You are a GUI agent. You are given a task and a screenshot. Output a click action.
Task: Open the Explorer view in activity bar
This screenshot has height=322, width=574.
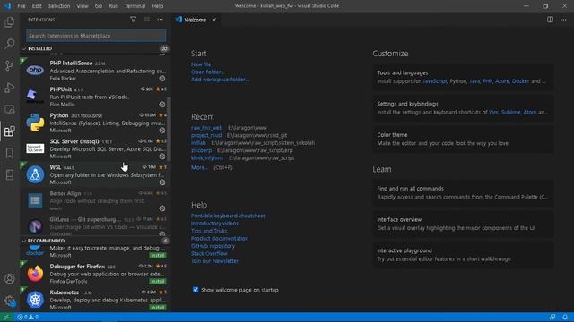point(10,22)
